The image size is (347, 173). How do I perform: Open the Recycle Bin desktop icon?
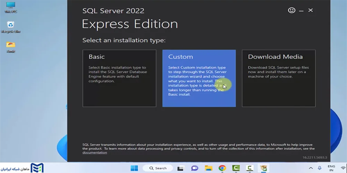click(11, 27)
